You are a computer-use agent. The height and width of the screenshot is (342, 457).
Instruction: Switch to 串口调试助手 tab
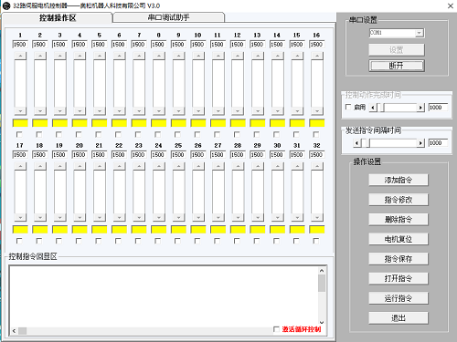[x=168, y=17]
